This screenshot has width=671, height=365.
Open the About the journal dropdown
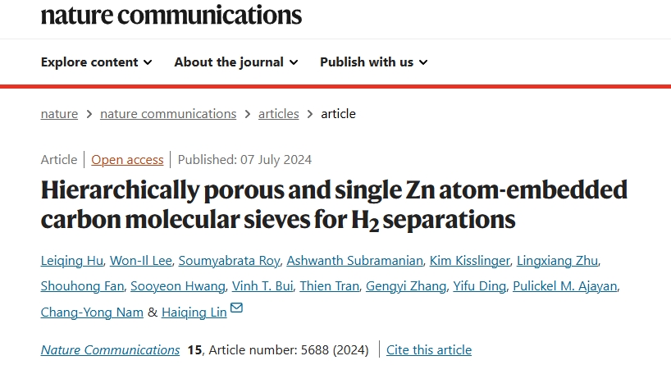pyautogui.click(x=235, y=62)
